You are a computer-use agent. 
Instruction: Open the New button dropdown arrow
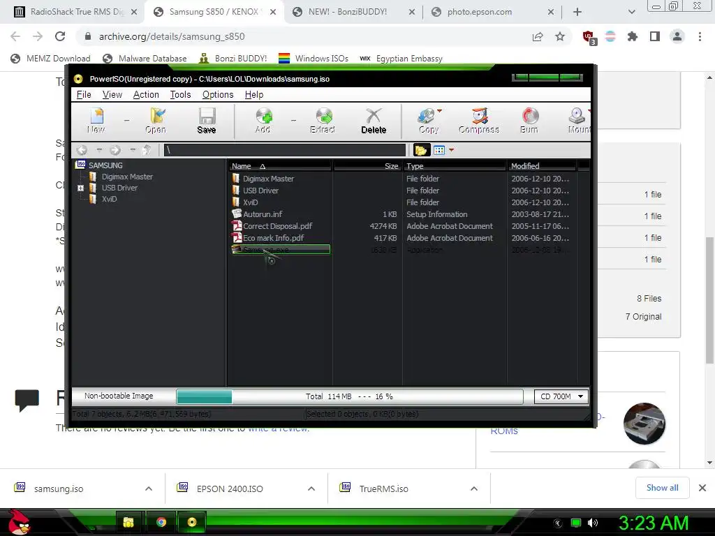[127, 121]
